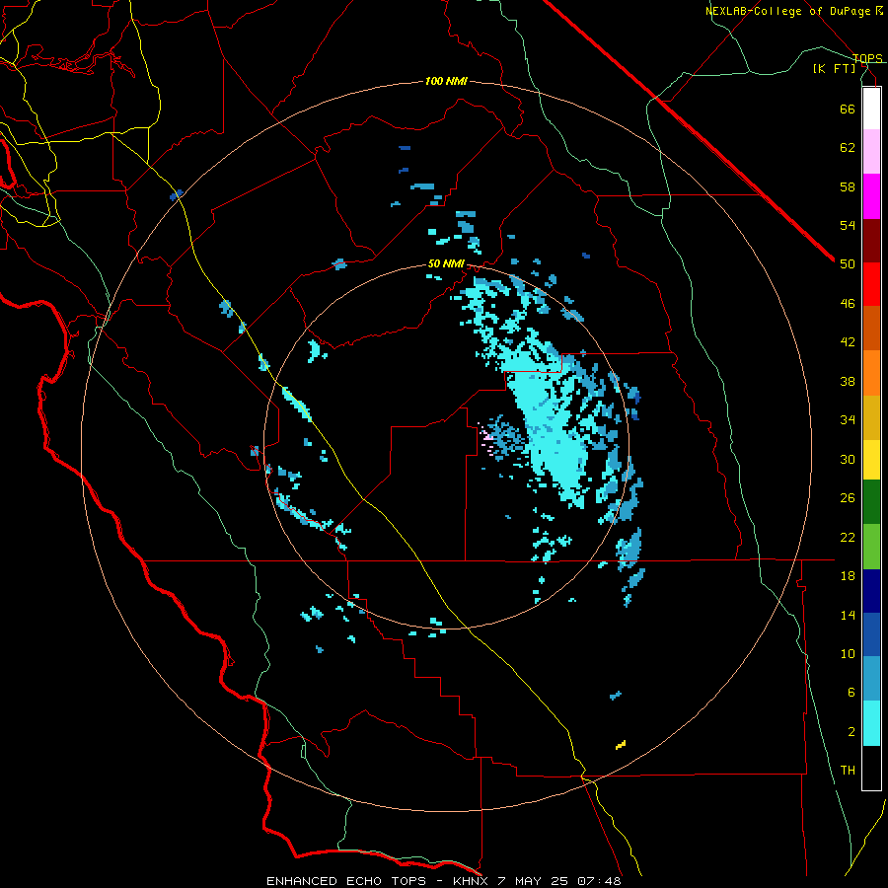Click the bright red swatch above 50 on the legend

pos(871,284)
